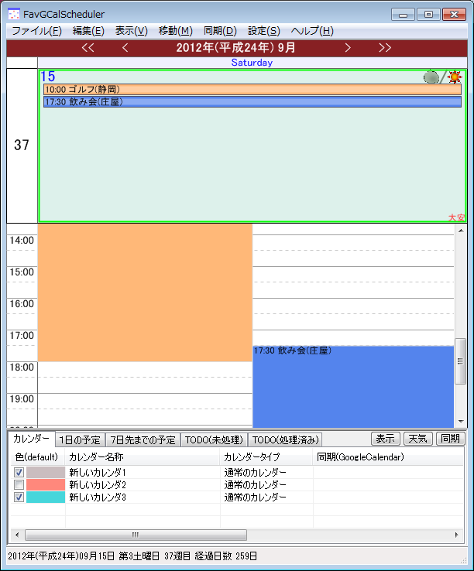Jump forward with double right arrow
Viewport: 474px width, 571px height.
click(x=385, y=48)
